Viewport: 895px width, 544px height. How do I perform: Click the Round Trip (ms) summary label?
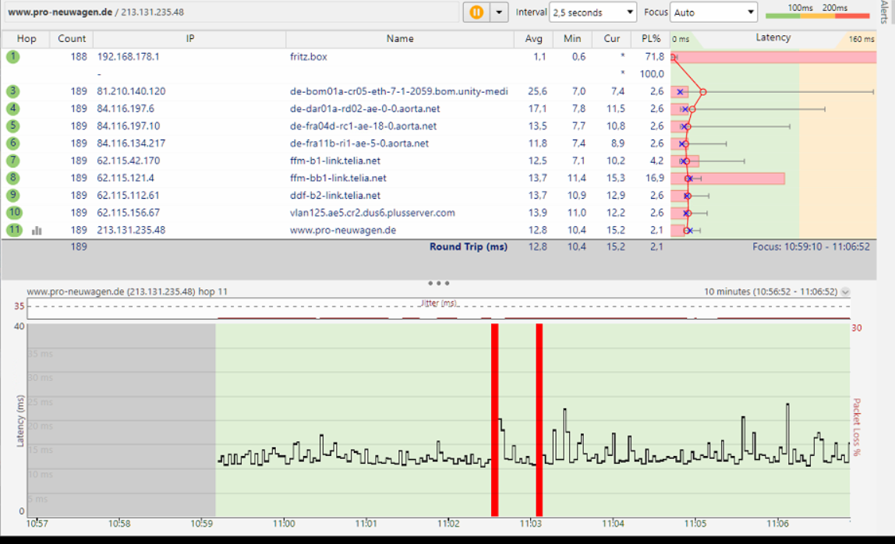[x=469, y=246]
